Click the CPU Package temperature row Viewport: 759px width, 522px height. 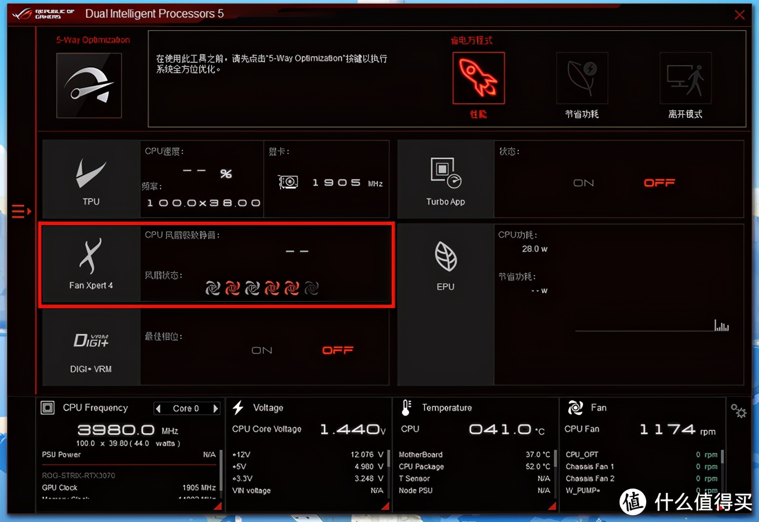(x=475, y=466)
